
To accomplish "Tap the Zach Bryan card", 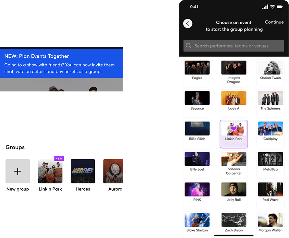I will coord(234,224).
